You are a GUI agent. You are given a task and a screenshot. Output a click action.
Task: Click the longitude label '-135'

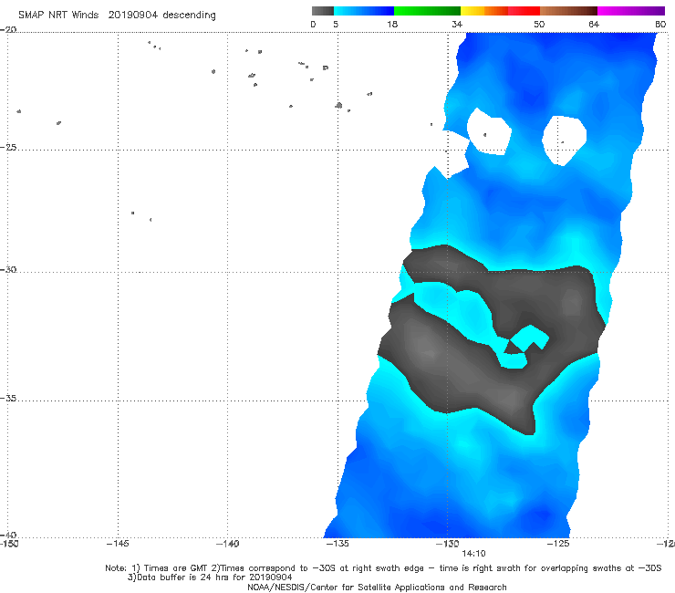337,544
